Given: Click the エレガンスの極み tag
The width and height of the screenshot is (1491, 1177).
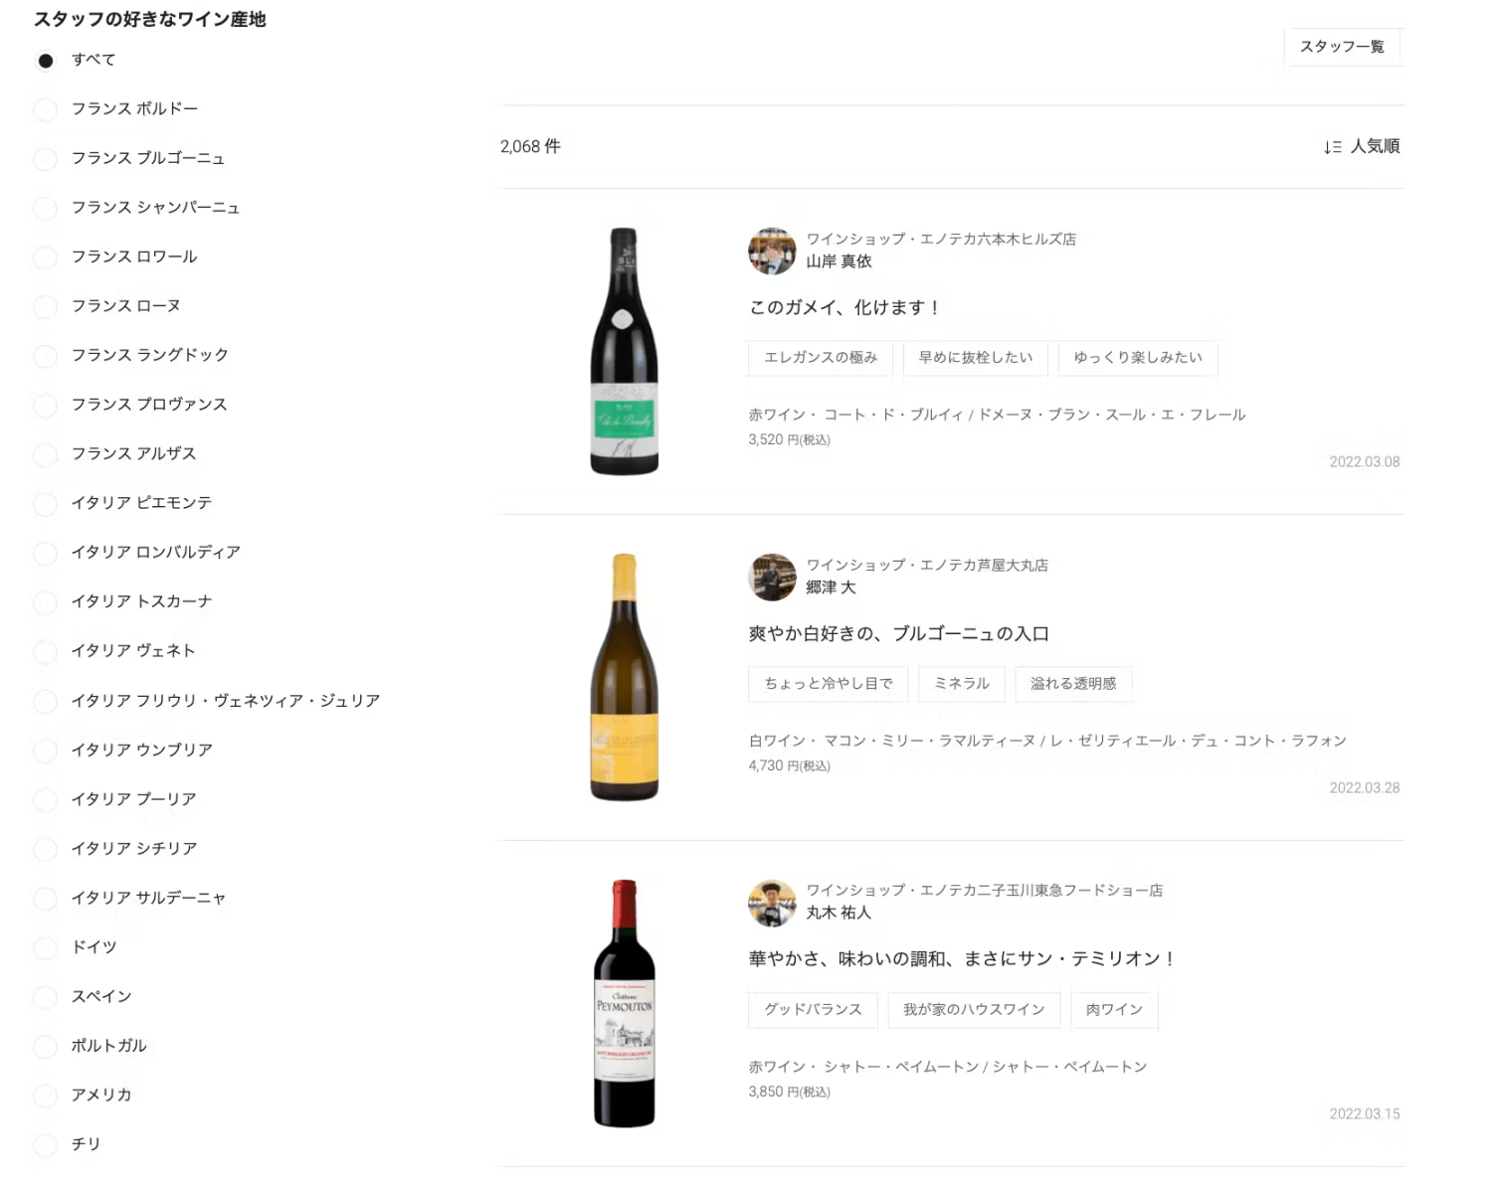Looking at the screenshot, I should tap(820, 358).
